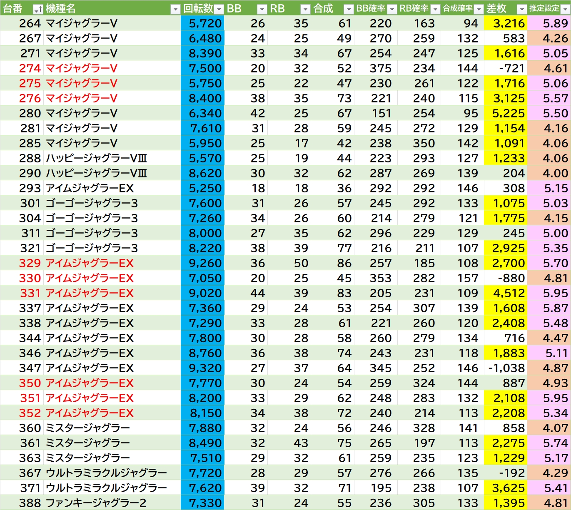Screen dimensions: 571x510
Task: Select rotation count cell 5,720
Action: coord(202,23)
